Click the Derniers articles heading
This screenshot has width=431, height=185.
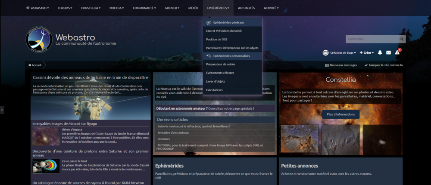pyautogui.click(x=173, y=120)
